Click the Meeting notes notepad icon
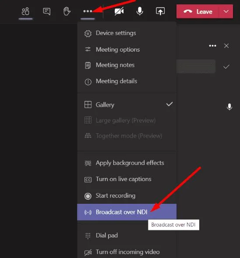The height and width of the screenshot is (258, 240). pyautogui.click(x=88, y=65)
